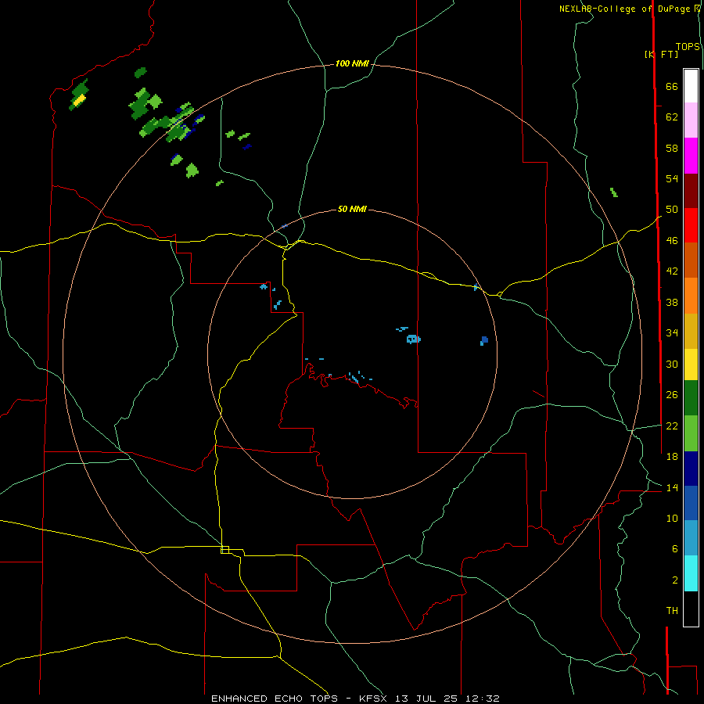Viewport: 704px width, 704px height.
Task: Click the "10" legend label
Action: [672, 519]
